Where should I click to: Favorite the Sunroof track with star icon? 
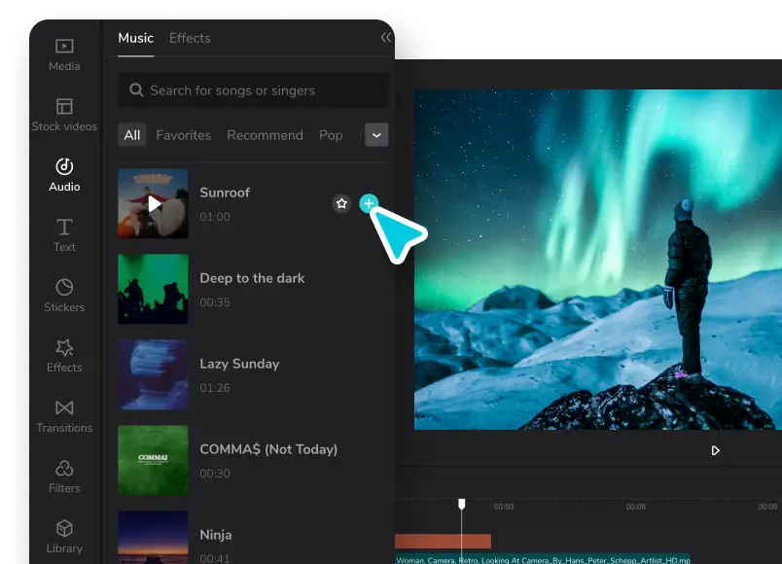click(x=341, y=203)
